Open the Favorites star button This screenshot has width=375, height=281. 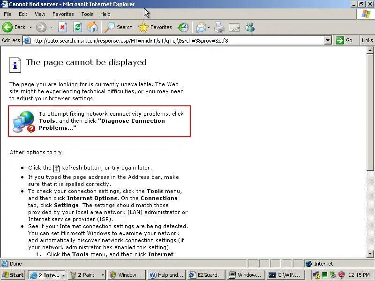coord(155,27)
